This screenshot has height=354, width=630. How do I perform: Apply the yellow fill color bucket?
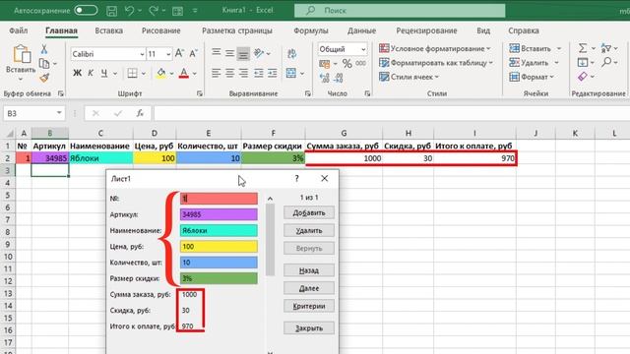point(160,73)
